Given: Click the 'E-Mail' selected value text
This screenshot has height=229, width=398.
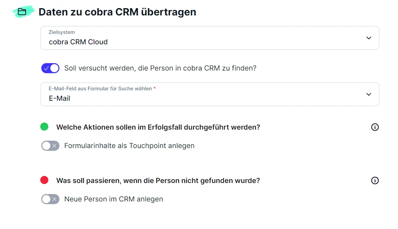Looking at the screenshot, I should coord(59,98).
